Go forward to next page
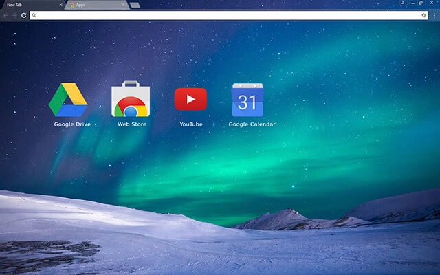440x275 pixels. (15, 15)
